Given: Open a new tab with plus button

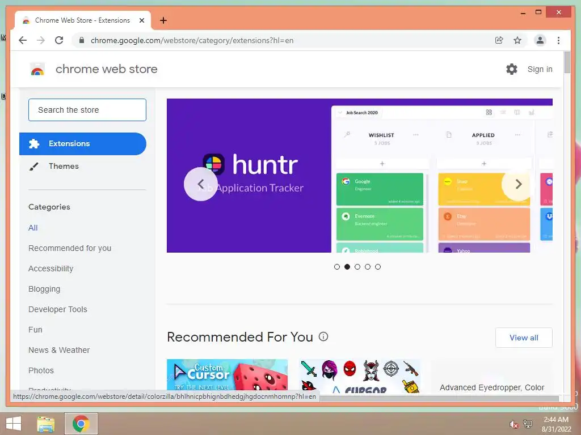Looking at the screenshot, I should coord(163,20).
